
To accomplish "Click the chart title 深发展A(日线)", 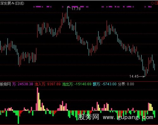I will [12, 3].
